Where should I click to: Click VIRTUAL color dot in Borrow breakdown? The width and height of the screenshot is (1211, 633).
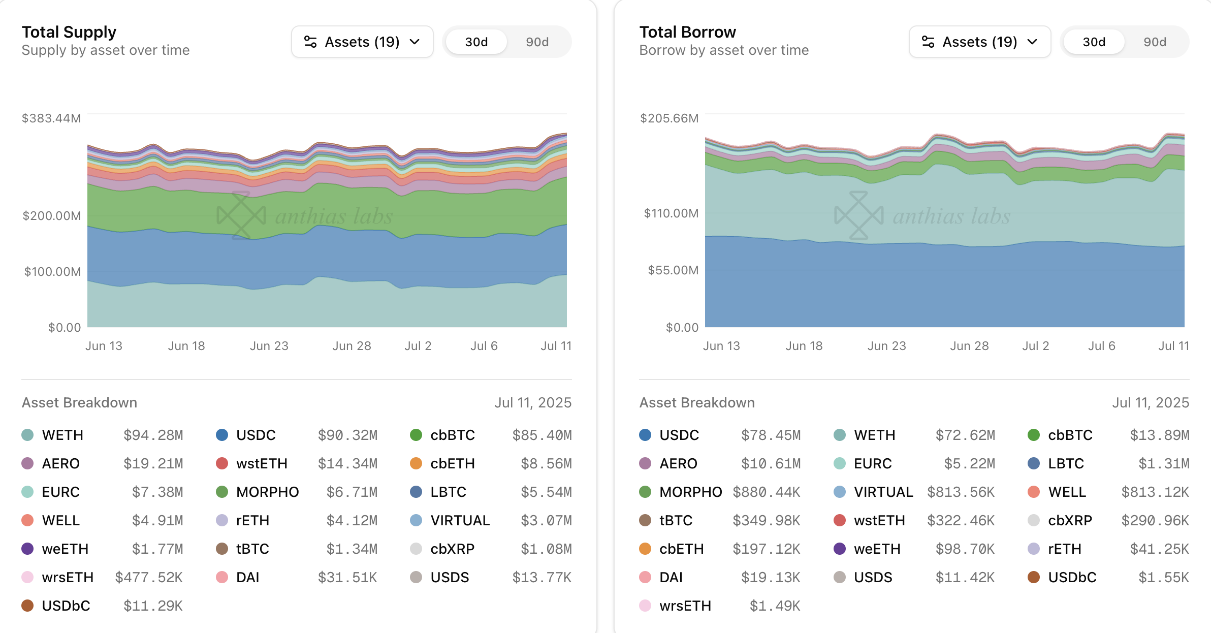click(x=840, y=492)
